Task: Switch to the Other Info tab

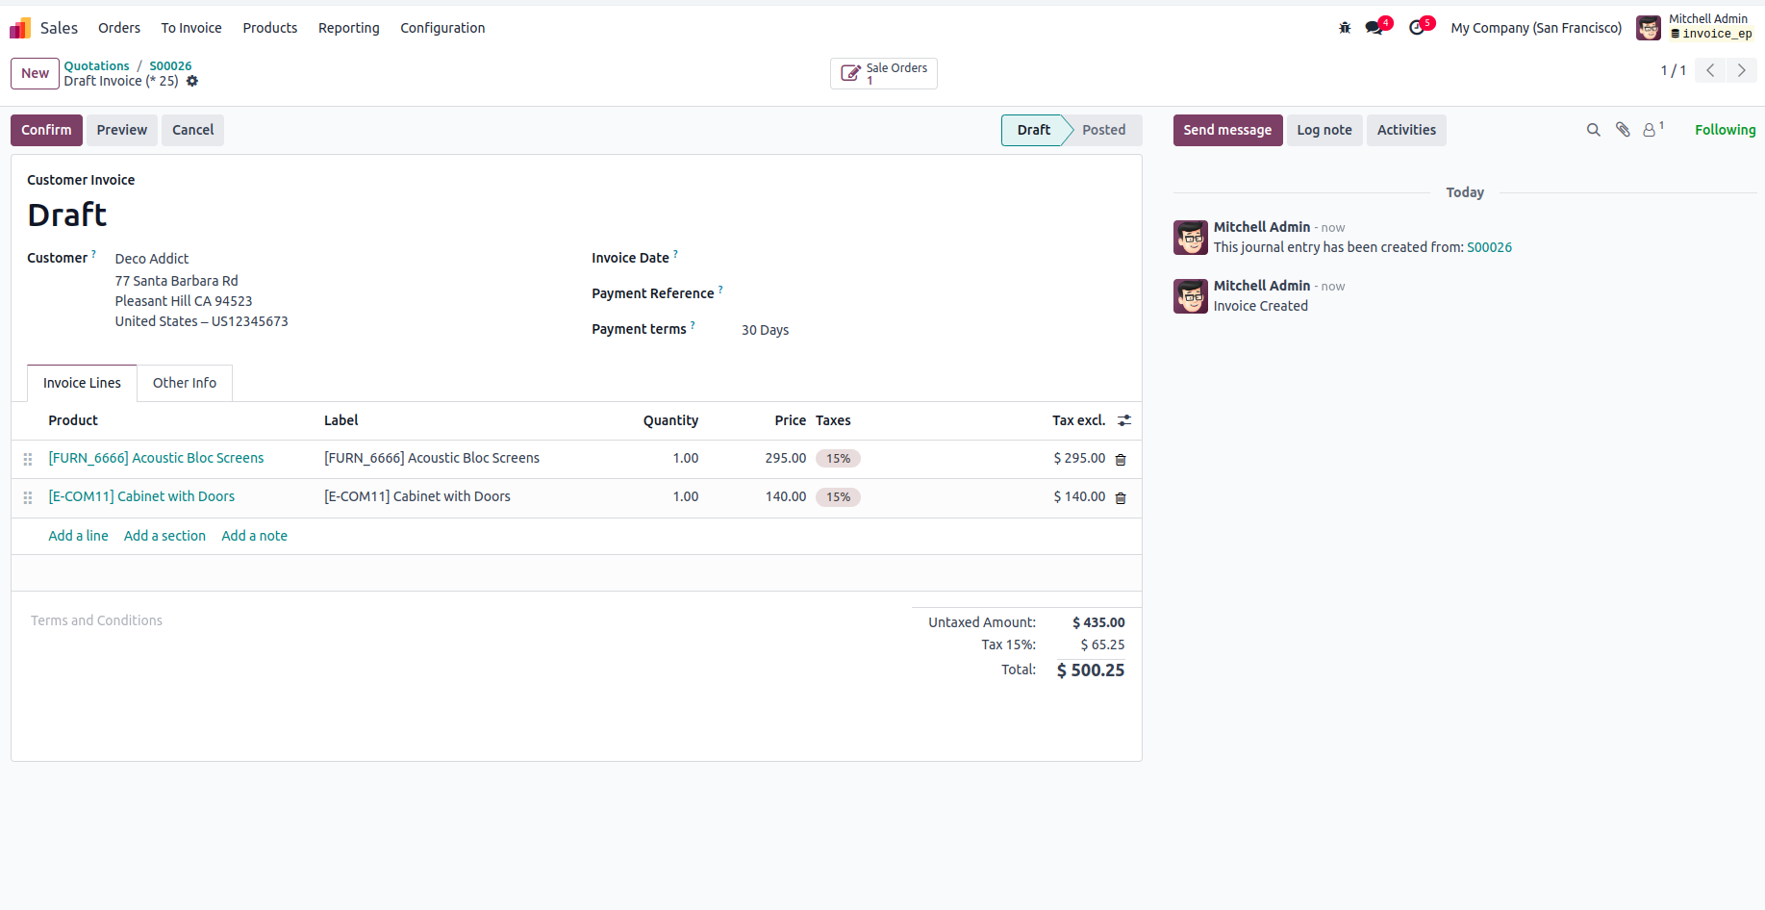Action: (185, 383)
